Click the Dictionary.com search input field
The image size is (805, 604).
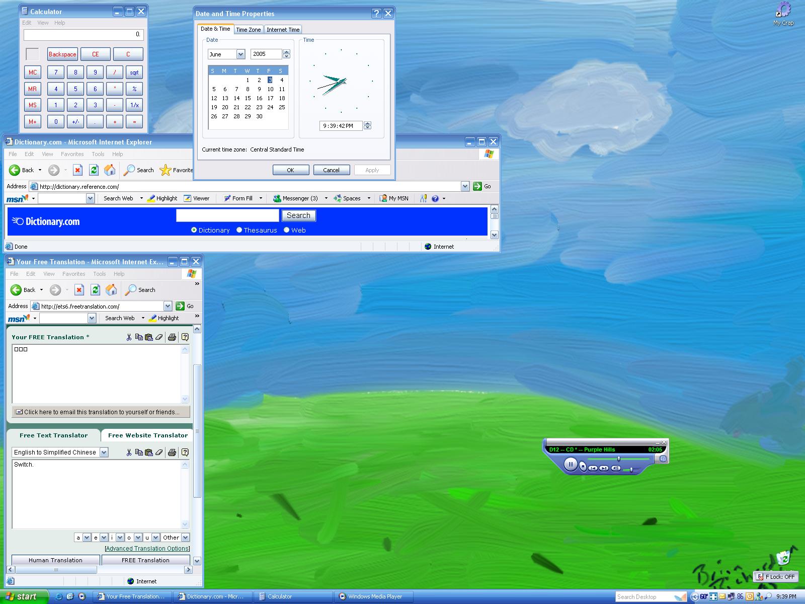(227, 215)
